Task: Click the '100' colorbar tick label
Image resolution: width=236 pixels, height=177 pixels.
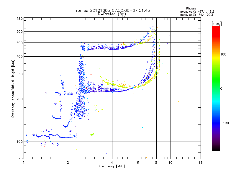Action: coord(223,54)
